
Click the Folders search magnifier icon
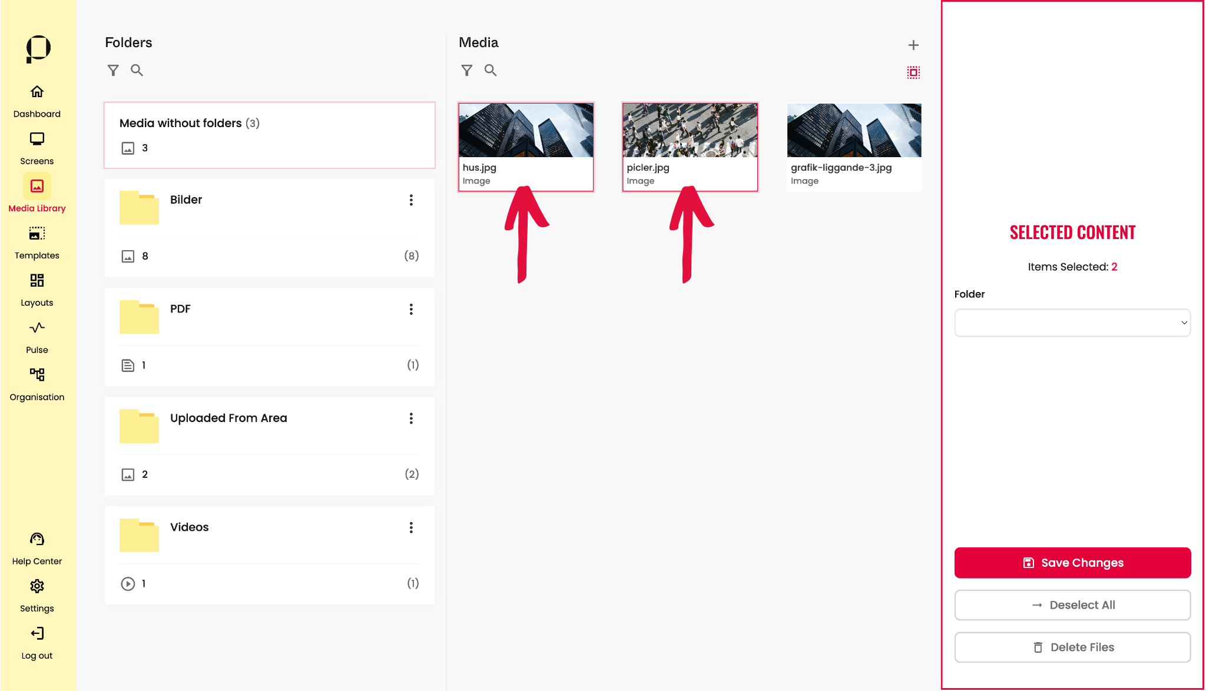(137, 71)
